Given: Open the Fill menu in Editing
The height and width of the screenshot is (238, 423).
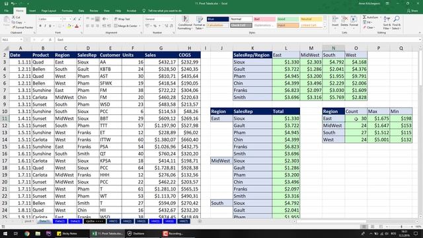Looking at the screenshot, I should (367, 22).
